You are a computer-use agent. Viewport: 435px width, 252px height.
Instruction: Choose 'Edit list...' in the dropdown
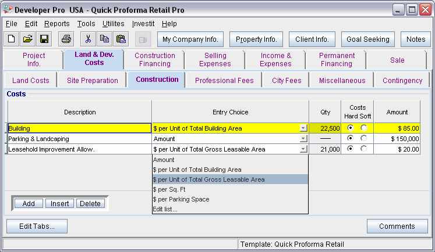coord(230,209)
